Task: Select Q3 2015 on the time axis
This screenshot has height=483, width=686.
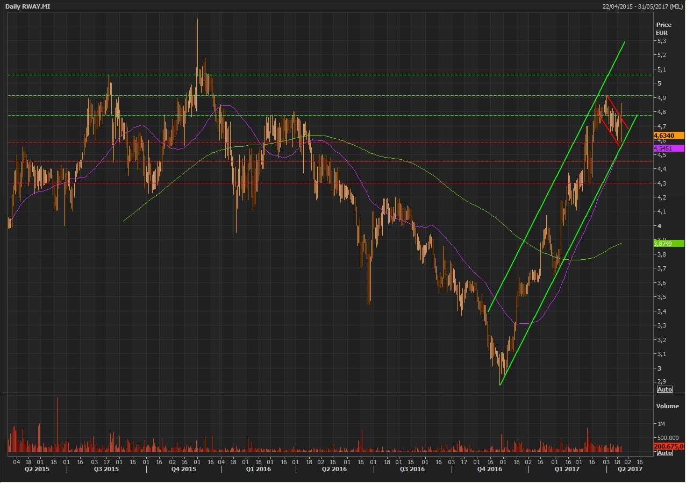Action: point(106,470)
